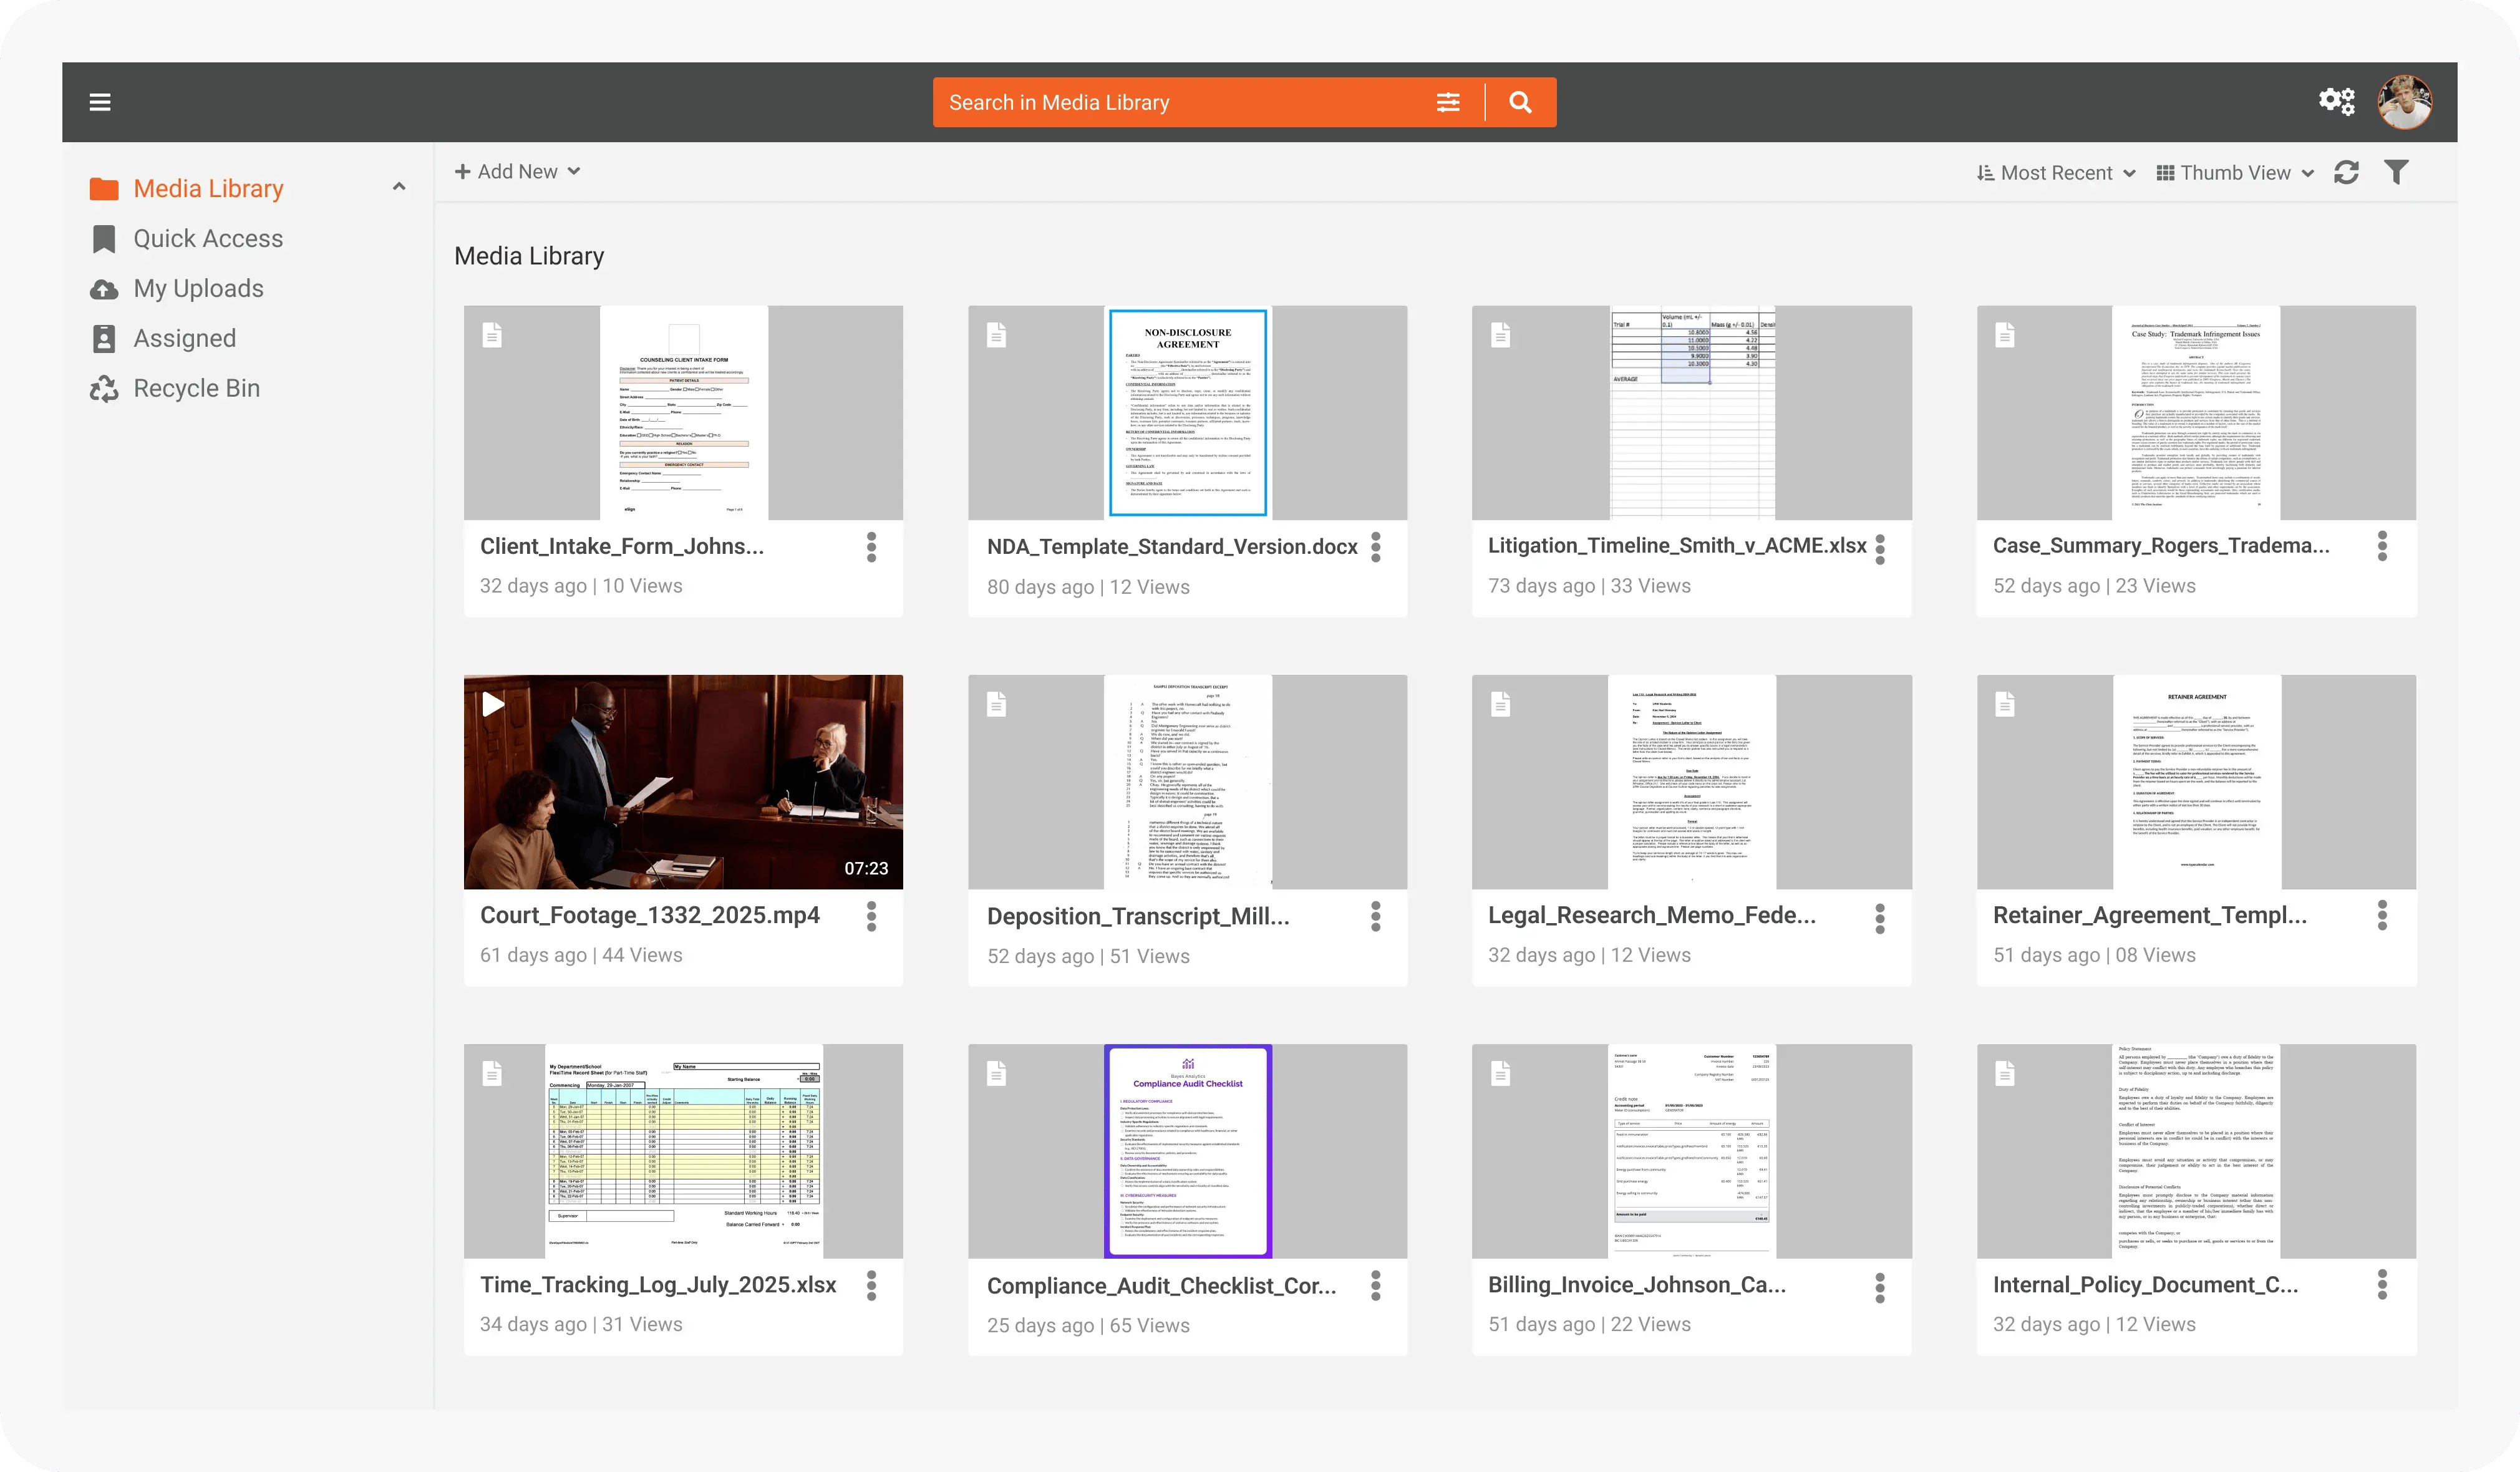
Task: Open Retainer_Agreement_Templ title
Action: click(2150, 916)
